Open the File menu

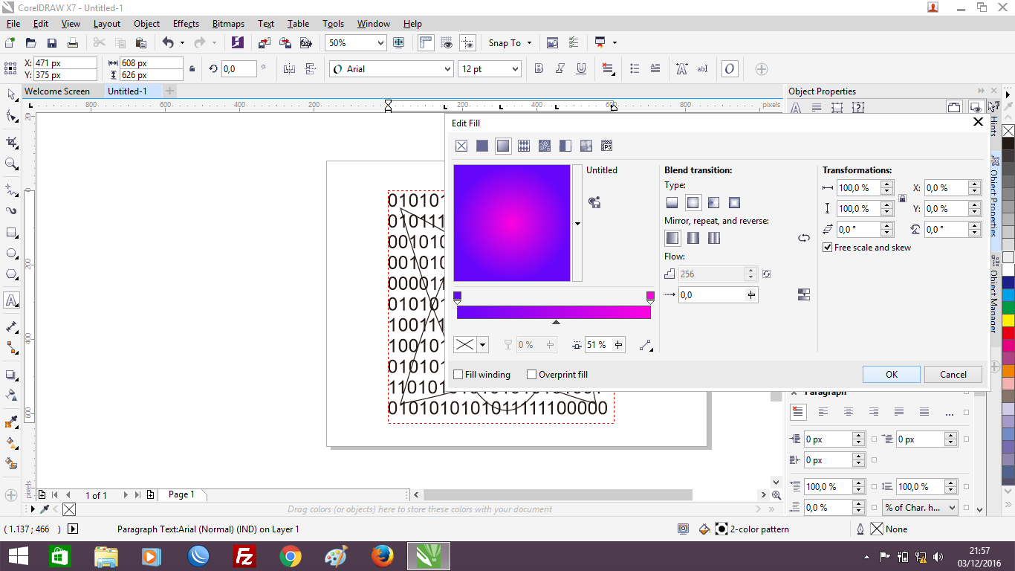point(13,24)
